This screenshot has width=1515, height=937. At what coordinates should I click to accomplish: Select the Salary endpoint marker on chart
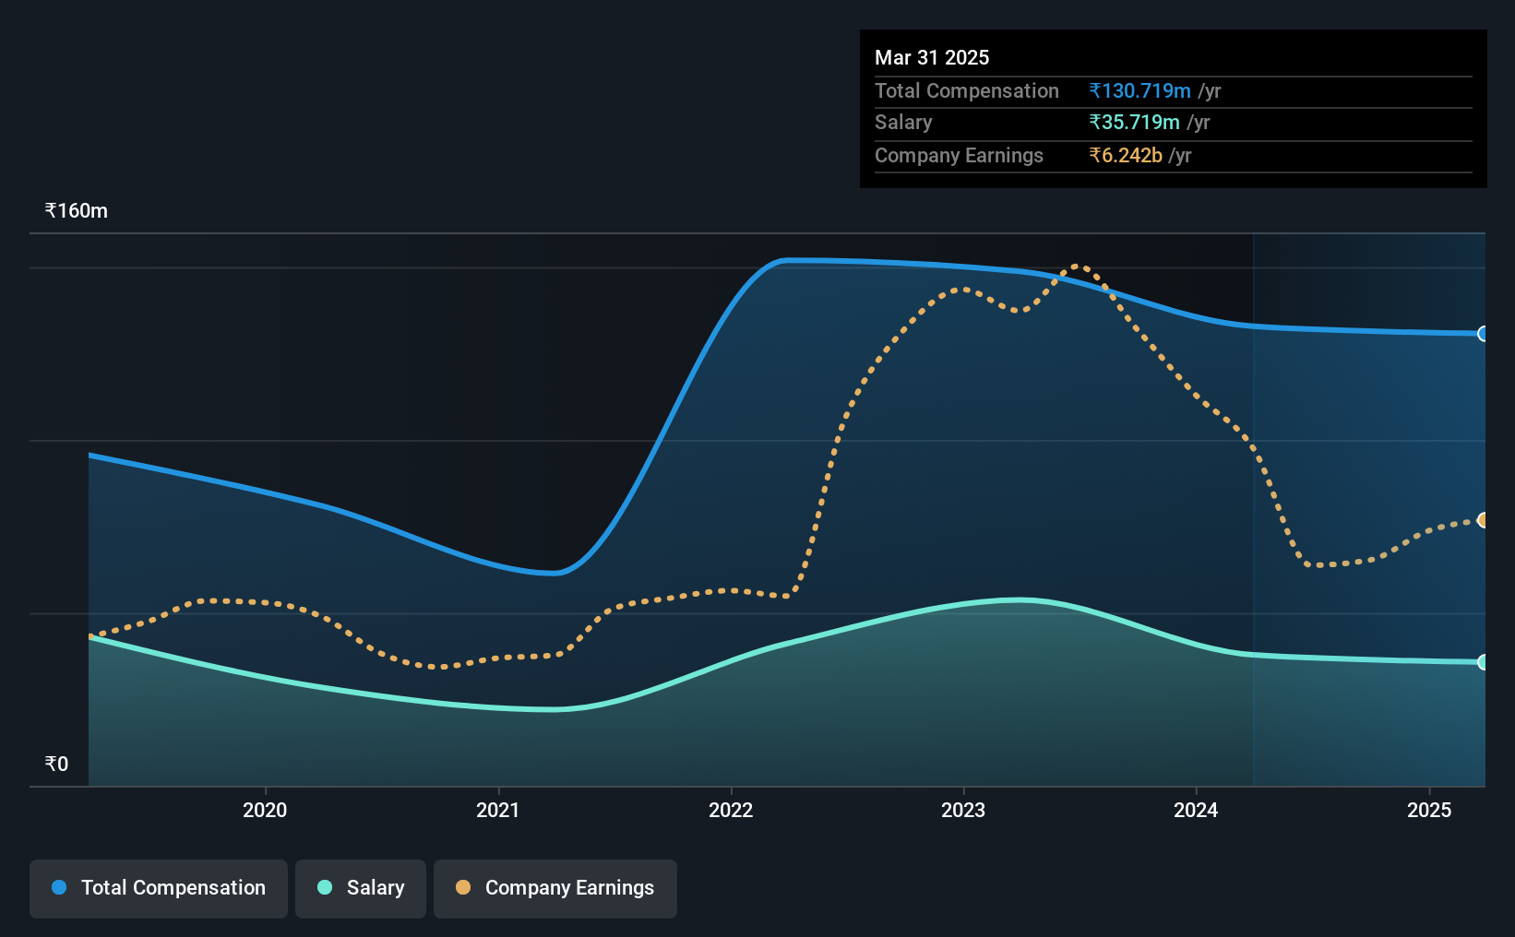pos(1483,662)
